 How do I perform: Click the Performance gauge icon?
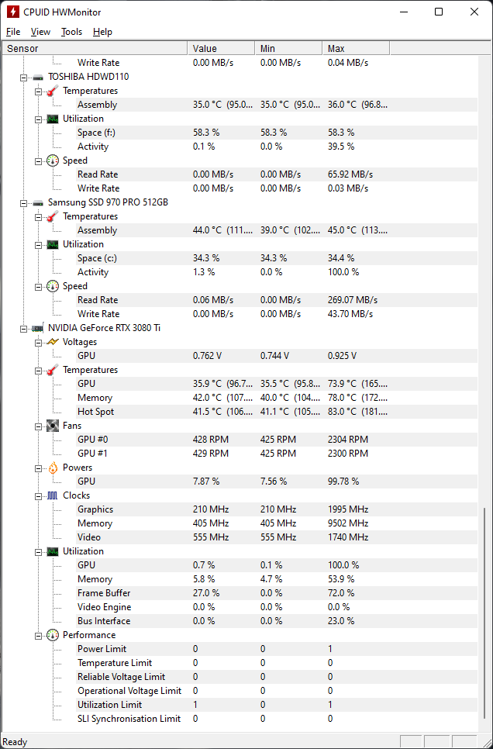click(53, 635)
